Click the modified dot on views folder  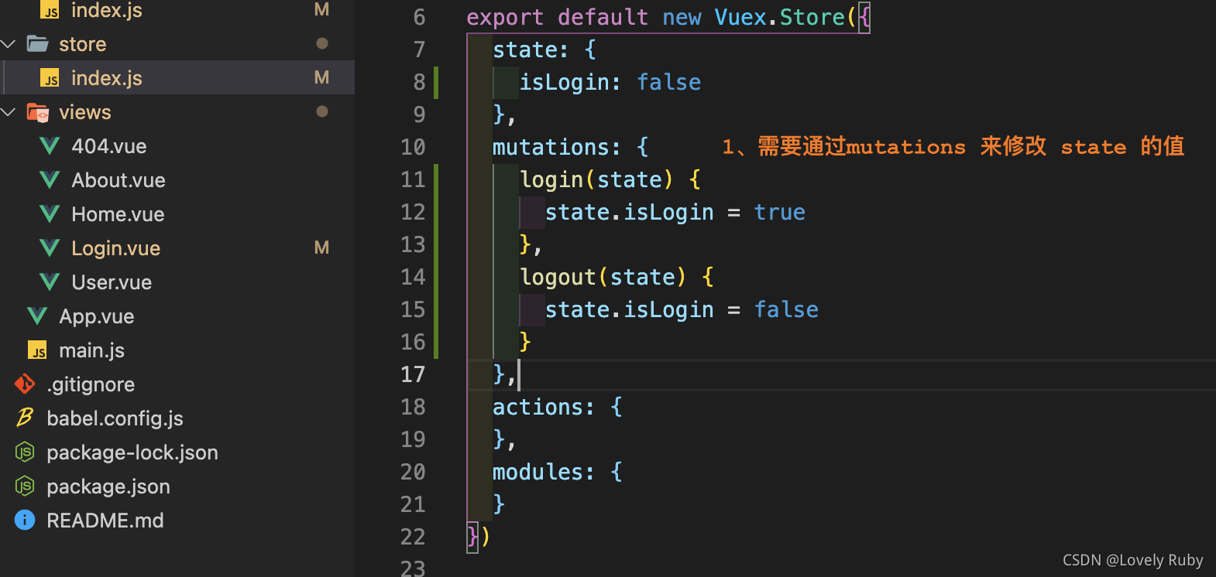(x=322, y=111)
